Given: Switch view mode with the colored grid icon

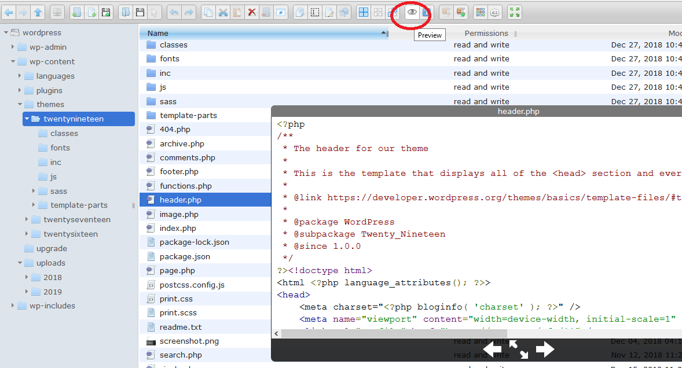Looking at the screenshot, I should [x=480, y=13].
